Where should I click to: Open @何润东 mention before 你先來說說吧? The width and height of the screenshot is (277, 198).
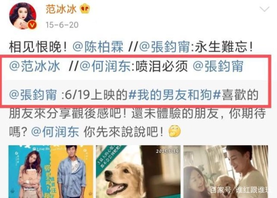[x=55, y=131]
